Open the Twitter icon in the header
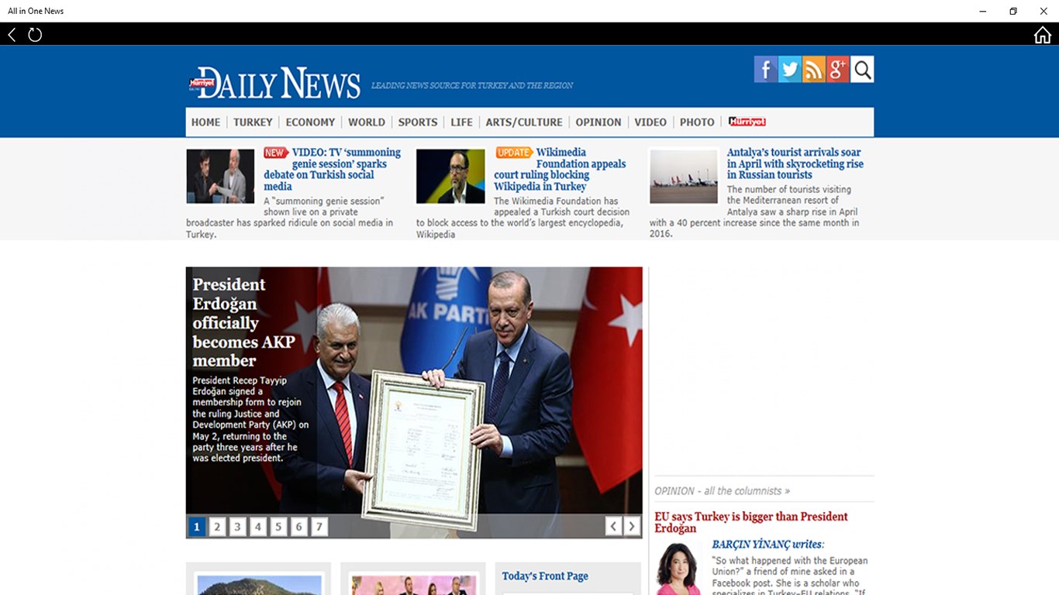The height and width of the screenshot is (595, 1059). click(x=789, y=69)
